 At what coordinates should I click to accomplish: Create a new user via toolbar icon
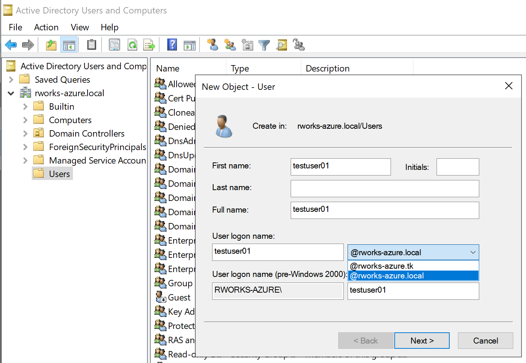tap(212, 45)
